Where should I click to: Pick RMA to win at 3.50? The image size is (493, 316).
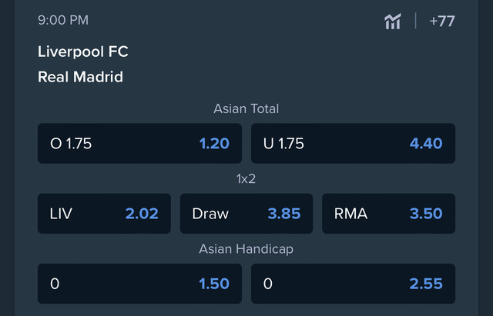pos(388,214)
